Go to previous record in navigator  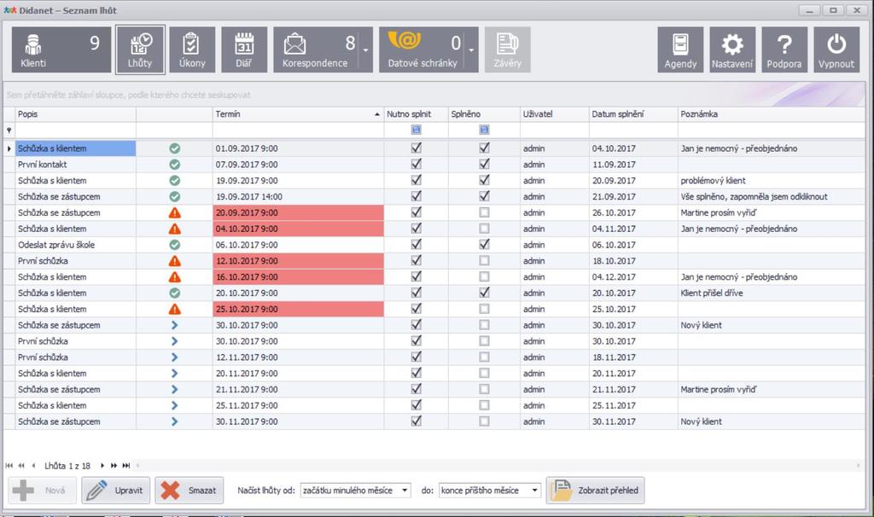33,466
